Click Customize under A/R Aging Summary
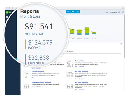129x98 pixels. 81,79
